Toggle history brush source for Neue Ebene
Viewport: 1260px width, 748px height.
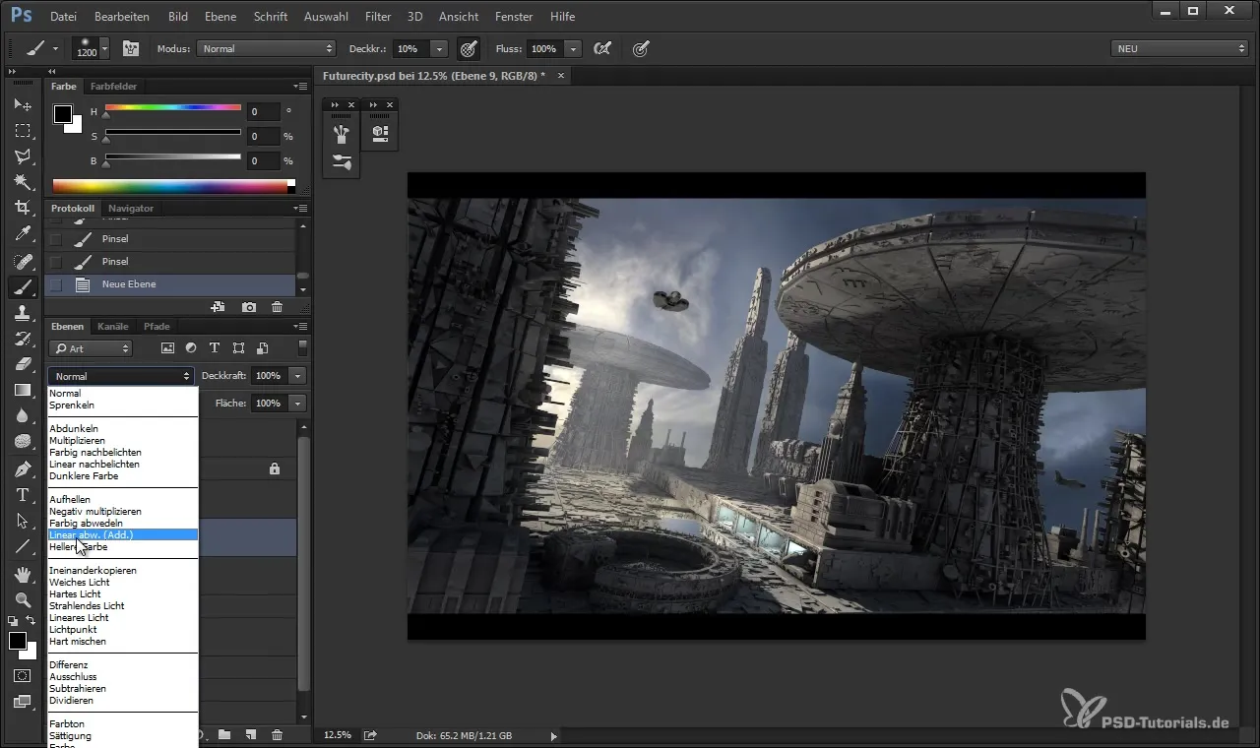56,284
